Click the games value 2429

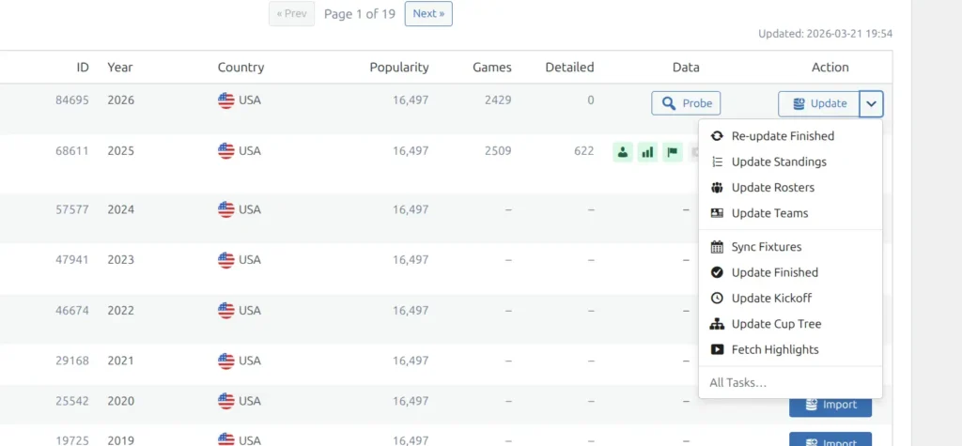pos(498,100)
